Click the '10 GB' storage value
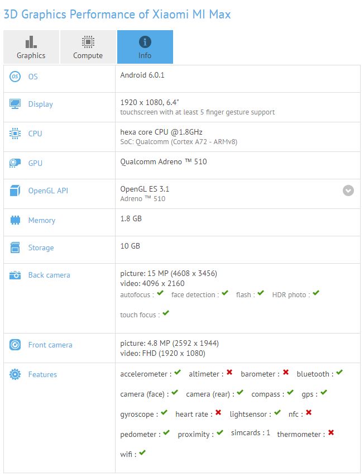This screenshot has height=476, width=364. pyautogui.click(x=130, y=246)
